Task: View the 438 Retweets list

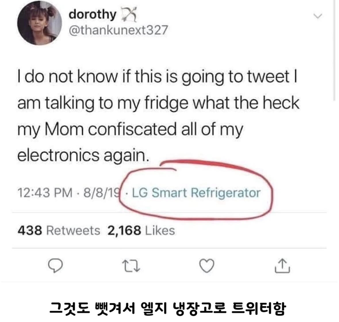Action: [59, 230]
